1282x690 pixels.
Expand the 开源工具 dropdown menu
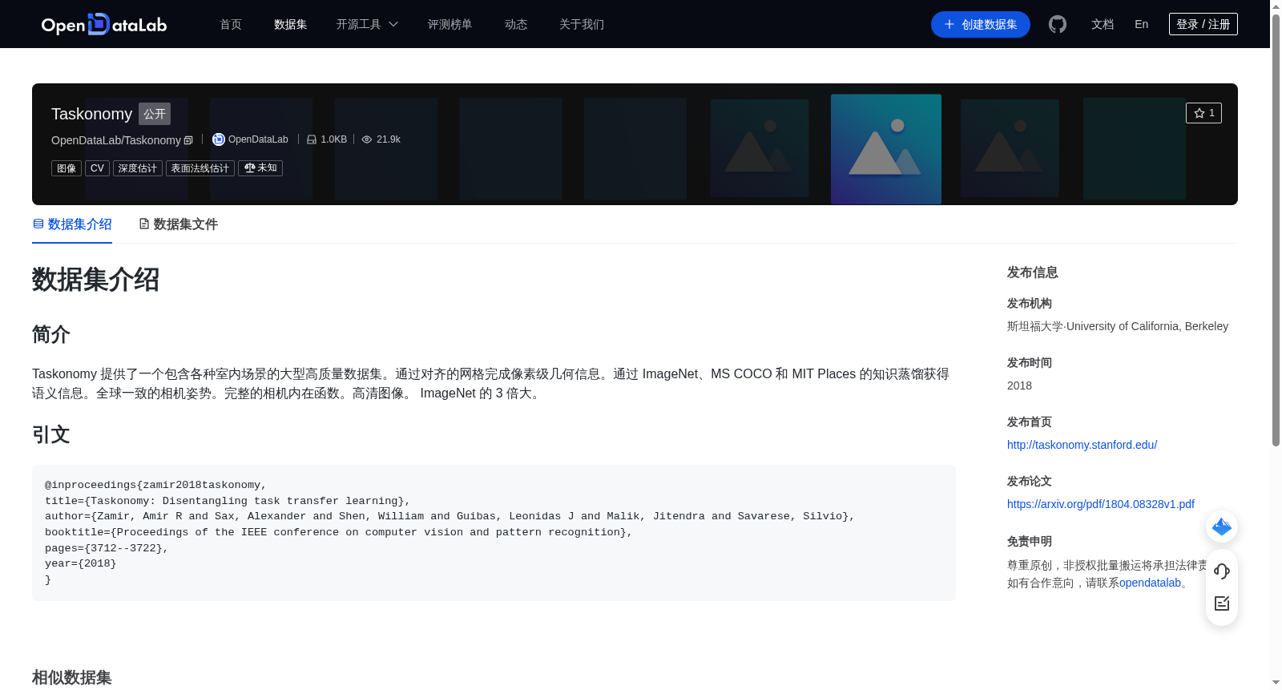(x=367, y=24)
